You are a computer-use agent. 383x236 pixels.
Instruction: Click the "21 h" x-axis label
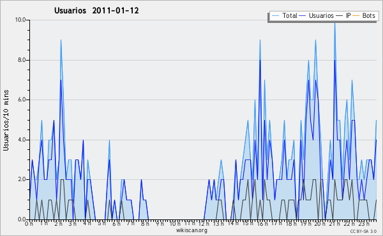pos(334,224)
